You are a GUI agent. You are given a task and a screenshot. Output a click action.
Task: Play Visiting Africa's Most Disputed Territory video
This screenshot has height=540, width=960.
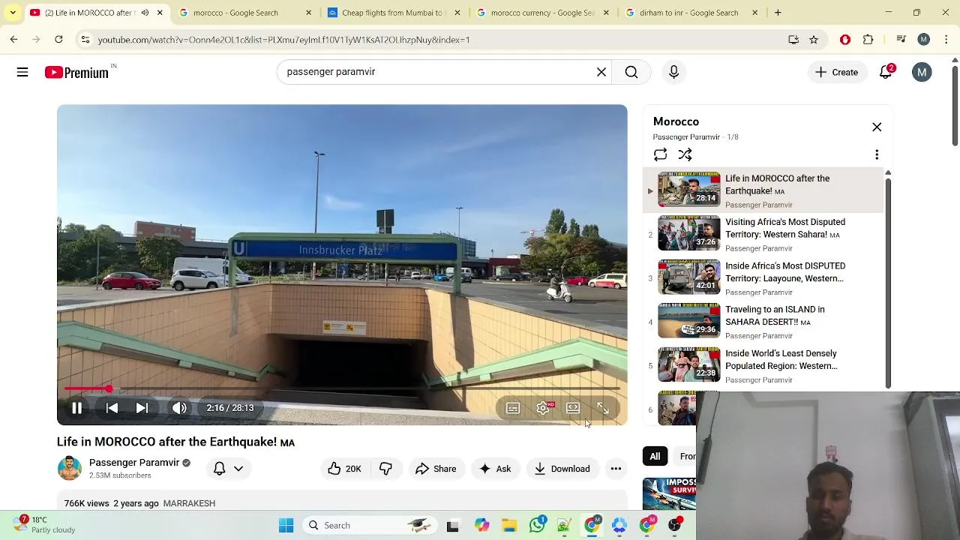[763, 234]
